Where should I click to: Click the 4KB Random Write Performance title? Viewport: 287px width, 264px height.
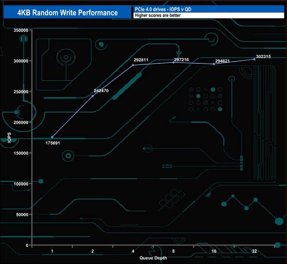pyautogui.click(x=68, y=13)
